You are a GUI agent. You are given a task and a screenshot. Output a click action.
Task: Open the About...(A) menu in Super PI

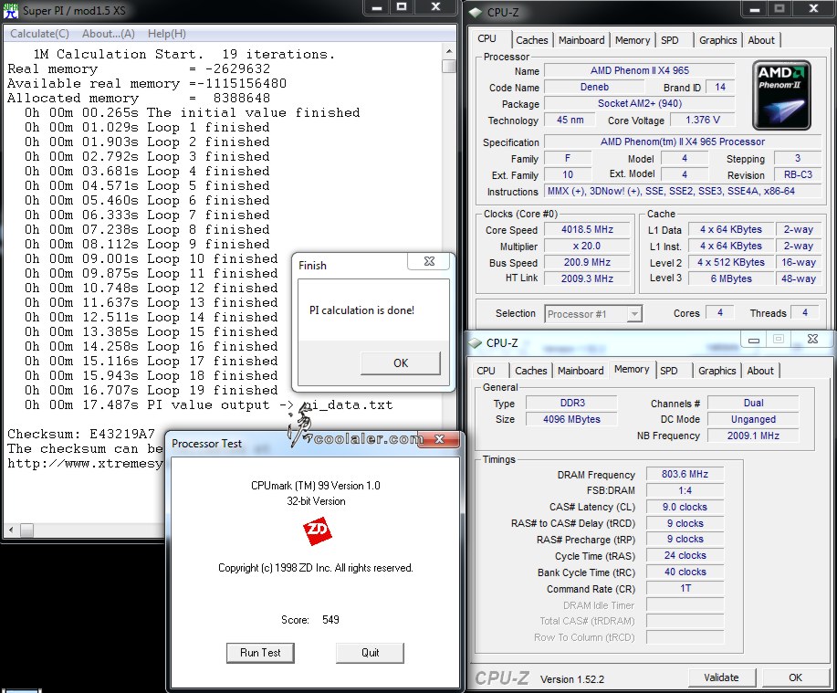(x=109, y=34)
